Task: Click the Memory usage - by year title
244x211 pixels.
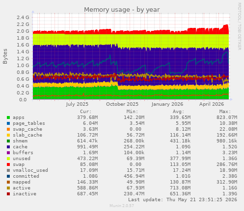Action: pos(122,10)
